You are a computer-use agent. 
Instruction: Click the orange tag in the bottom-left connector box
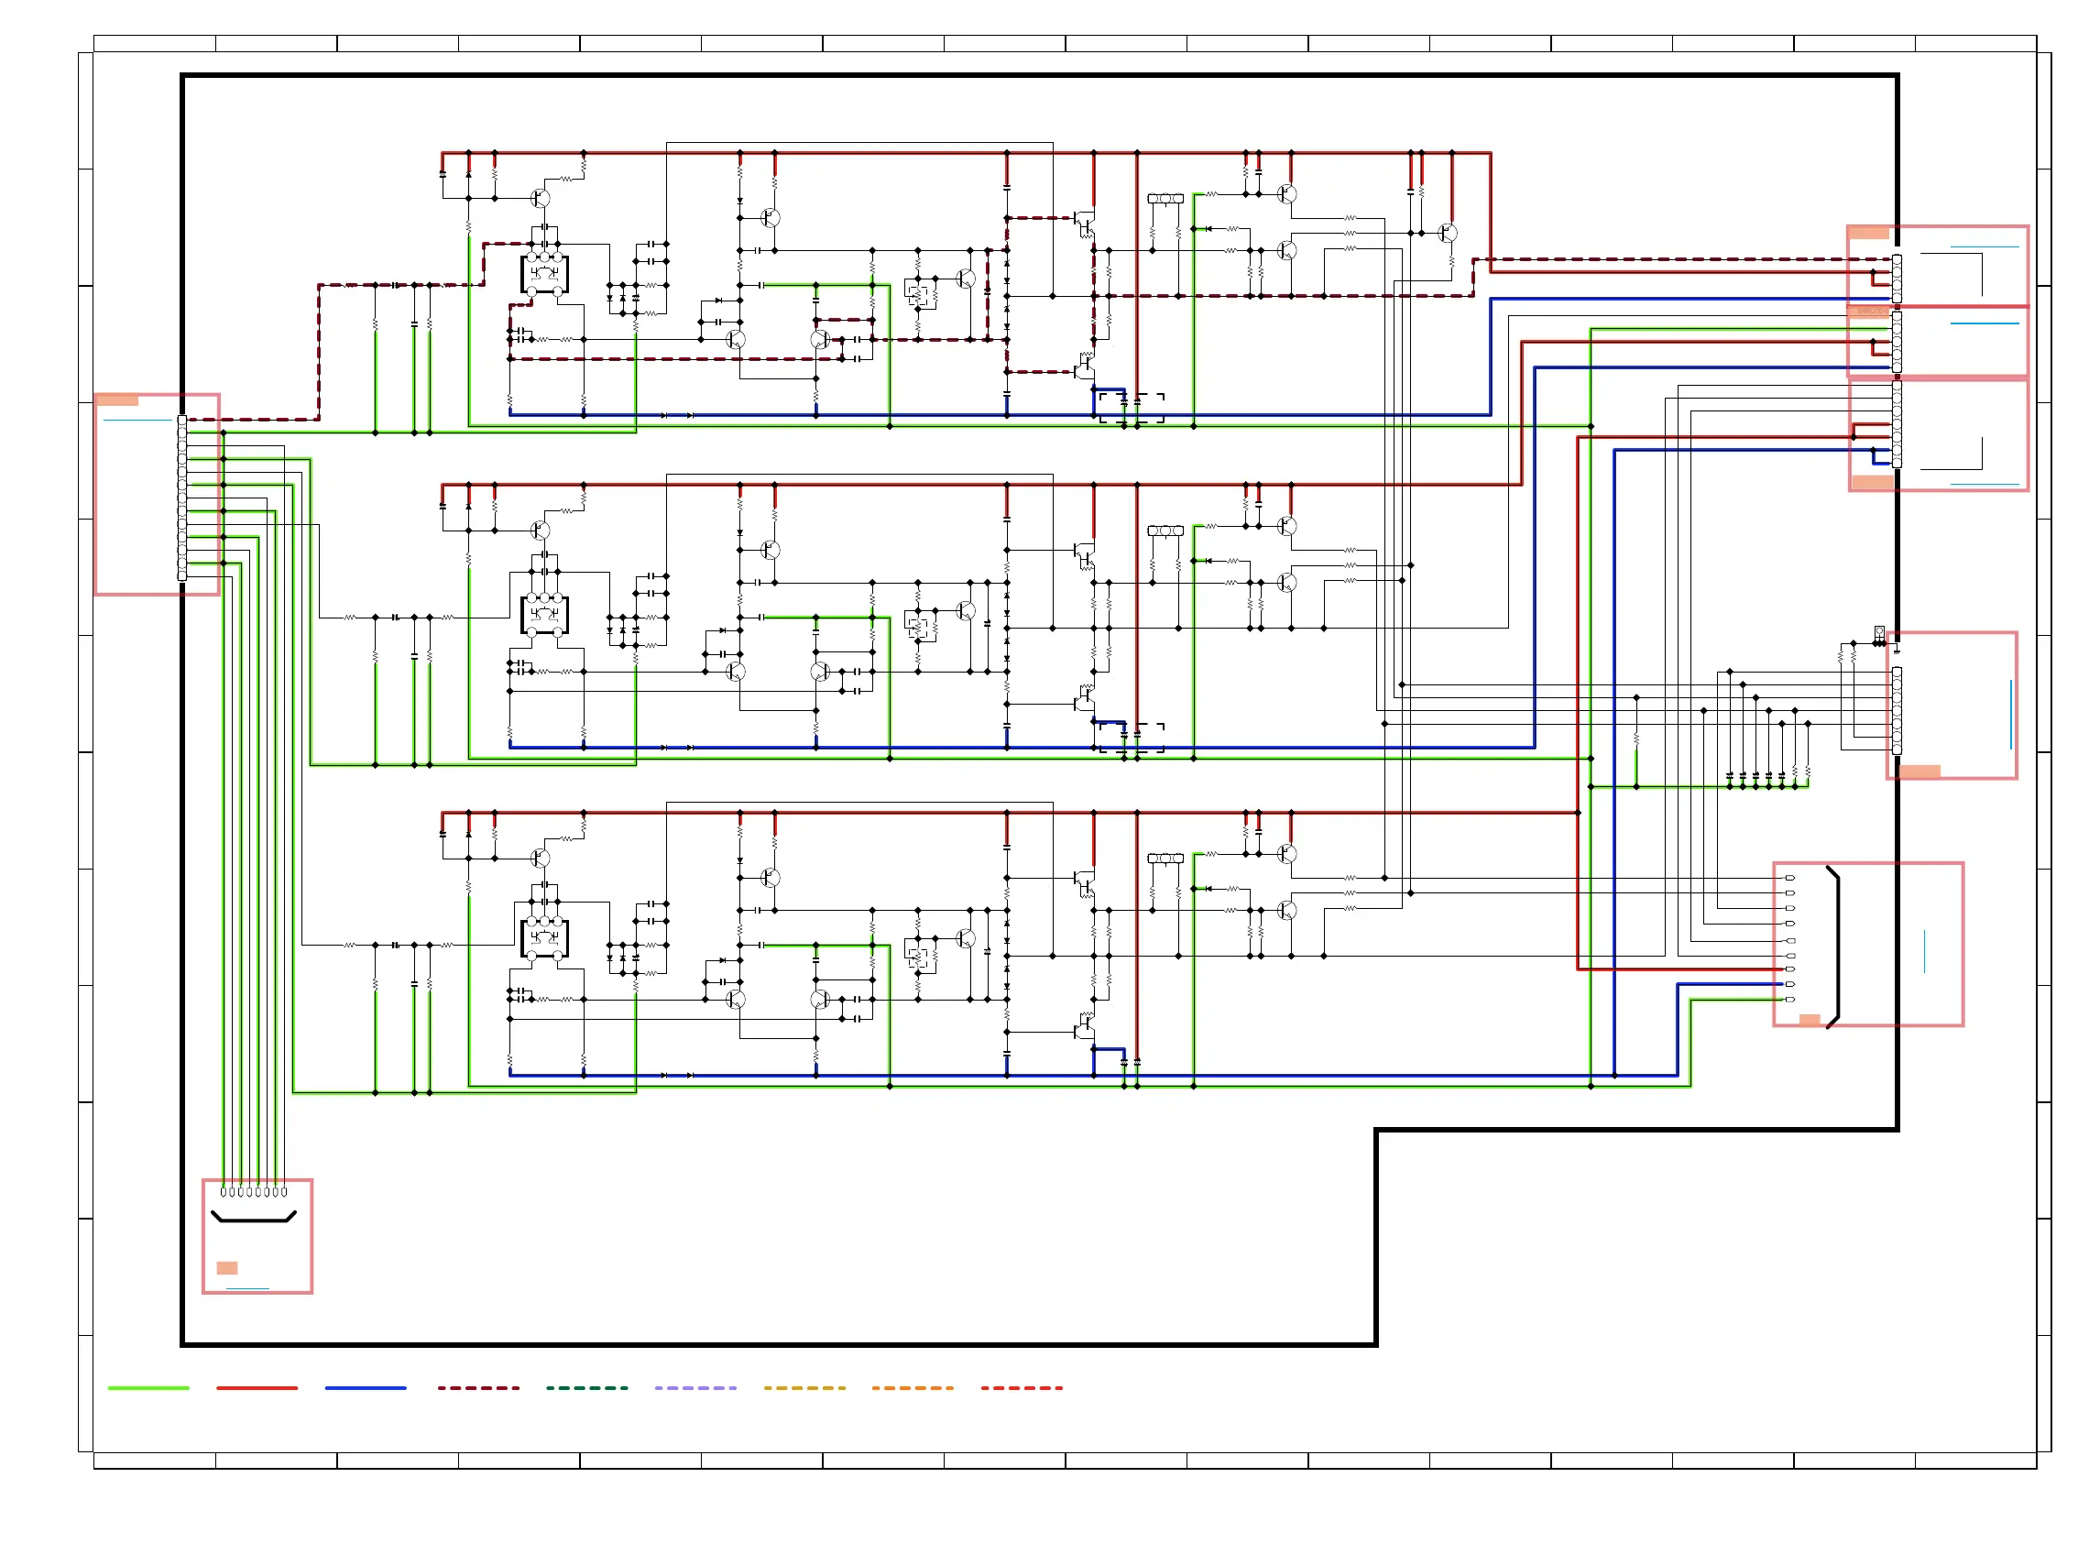point(227,1267)
